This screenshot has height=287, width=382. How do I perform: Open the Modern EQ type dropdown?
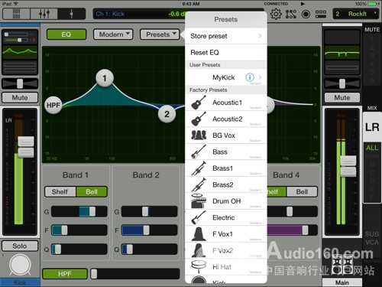coord(113,34)
